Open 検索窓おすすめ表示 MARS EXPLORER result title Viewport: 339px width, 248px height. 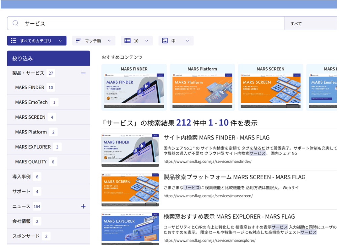coord(229,216)
